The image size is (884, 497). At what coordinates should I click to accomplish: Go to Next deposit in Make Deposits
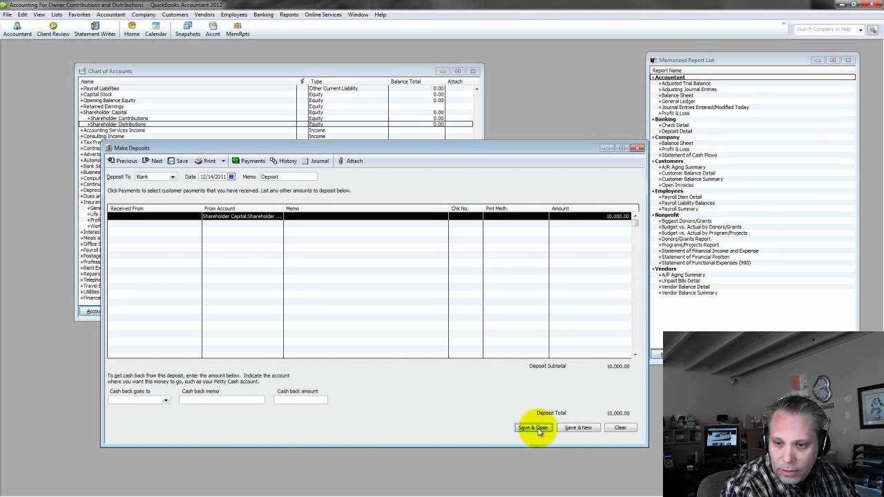(153, 161)
